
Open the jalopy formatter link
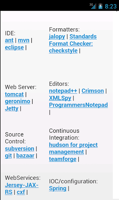click(57, 36)
